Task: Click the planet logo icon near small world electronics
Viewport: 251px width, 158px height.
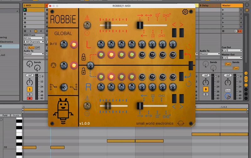Action: (181, 123)
